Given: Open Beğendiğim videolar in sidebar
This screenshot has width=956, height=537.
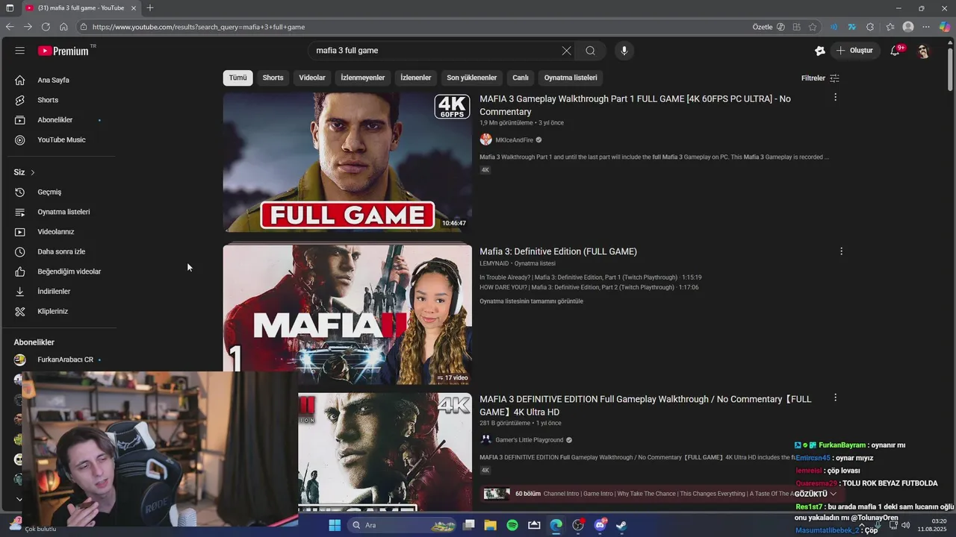Looking at the screenshot, I should pyautogui.click(x=60, y=271).
